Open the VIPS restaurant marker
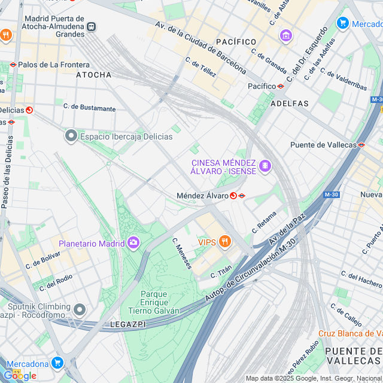The height and width of the screenshot is (383, 383). pyautogui.click(x=225, y=242)
